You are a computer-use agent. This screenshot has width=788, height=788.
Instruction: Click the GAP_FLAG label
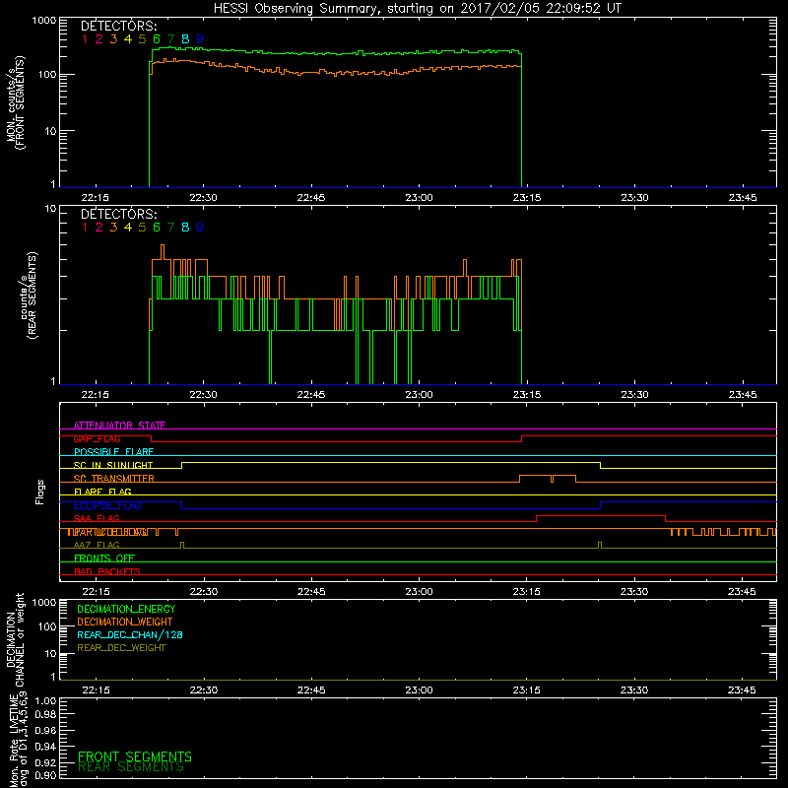(x=97, y=438)
